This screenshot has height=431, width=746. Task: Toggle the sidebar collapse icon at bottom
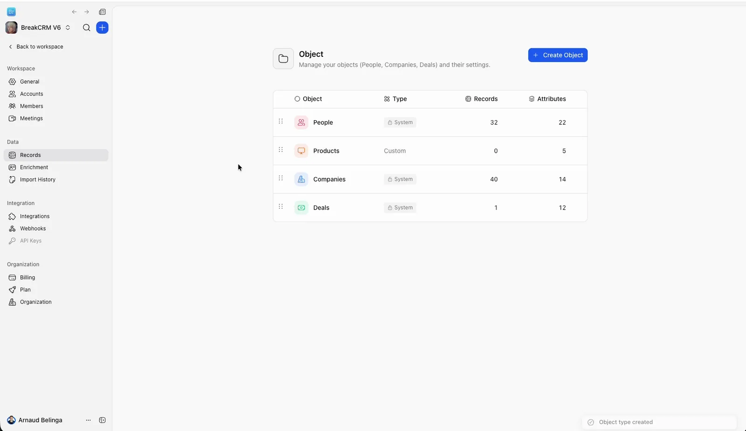[x=103, y=420]
